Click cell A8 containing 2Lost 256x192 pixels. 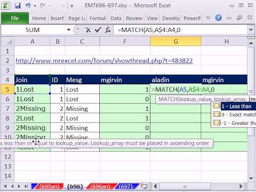click(x=32, y=118)
